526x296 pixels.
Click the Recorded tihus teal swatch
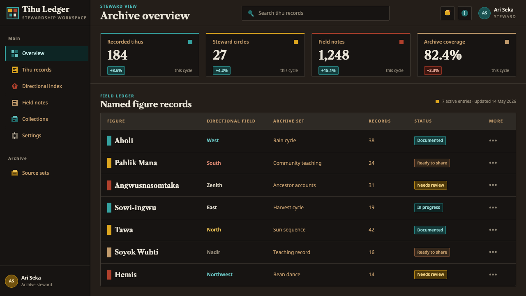(x=190, y=42)
